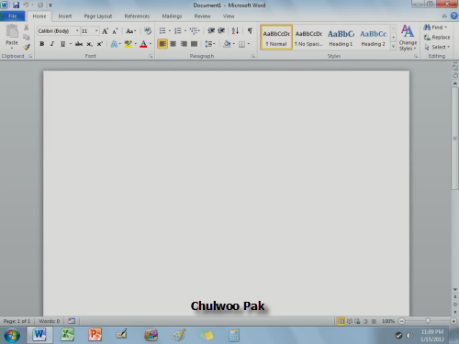Open Word Help question mark
The height and width of the screenshot is (344, 459).
(x=454, y=16)
